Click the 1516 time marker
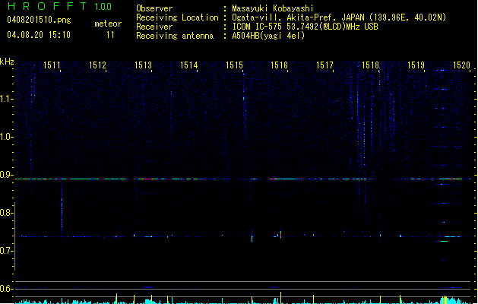This screenshot has width=478, height=304. (x=279, y=65)
